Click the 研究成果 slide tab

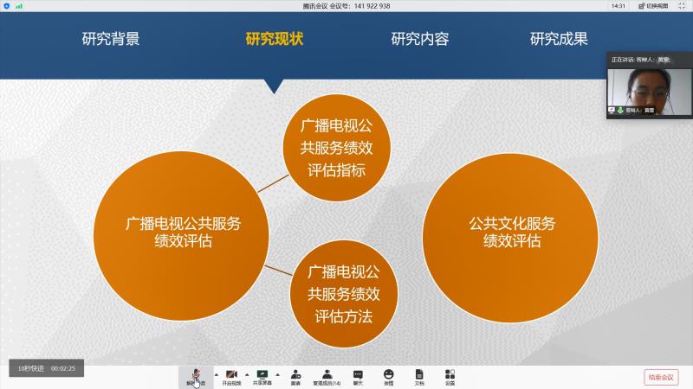coord(559,39)
